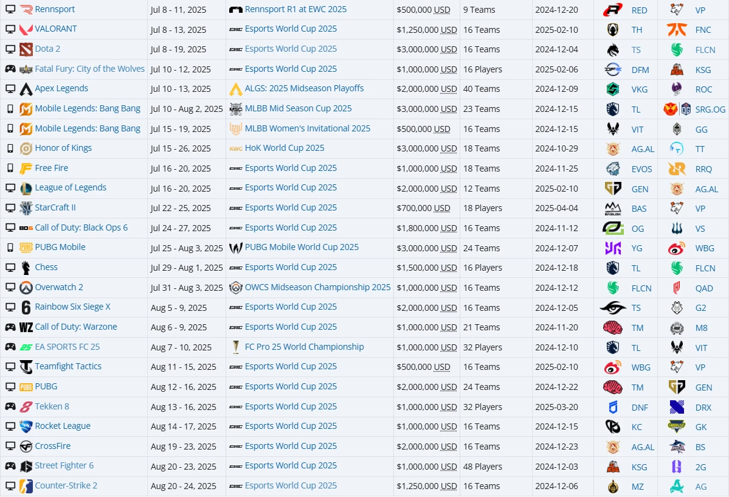The image size is (729, 497).
Task: Click the League of Legends game icon
Action: [x=26, y=188]
